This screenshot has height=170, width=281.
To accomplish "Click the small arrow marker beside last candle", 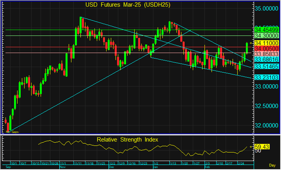I will coord(251,43).
